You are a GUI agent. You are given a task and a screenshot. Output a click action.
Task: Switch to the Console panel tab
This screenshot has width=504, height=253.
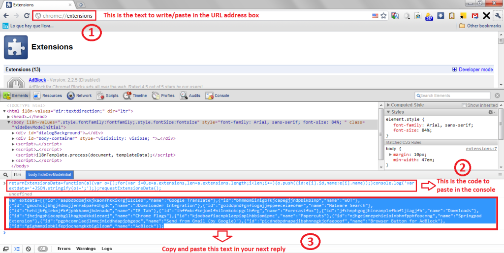tap(217, 95)
